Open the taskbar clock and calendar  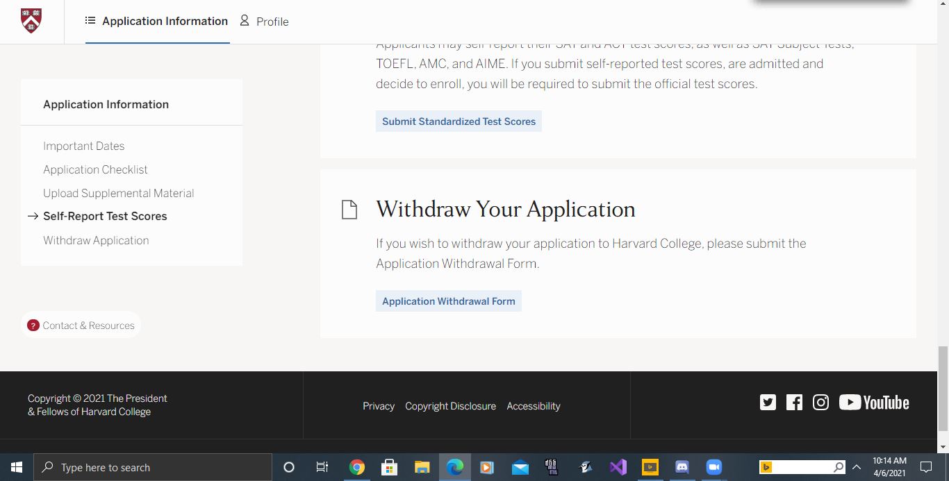pyautogui.click(x=890, y=466)
